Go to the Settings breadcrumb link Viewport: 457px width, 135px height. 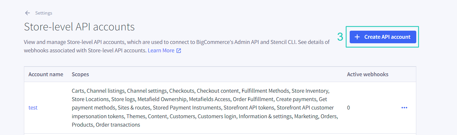[44, 13]
